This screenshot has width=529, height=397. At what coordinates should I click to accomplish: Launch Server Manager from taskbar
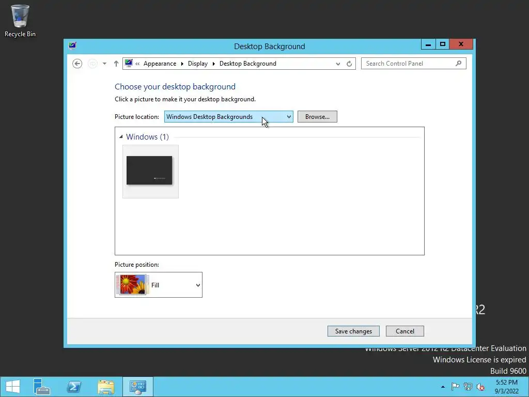pos(41,387)
